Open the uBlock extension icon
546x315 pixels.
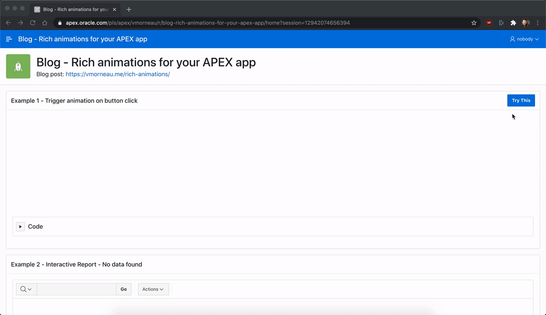point(489,23)
